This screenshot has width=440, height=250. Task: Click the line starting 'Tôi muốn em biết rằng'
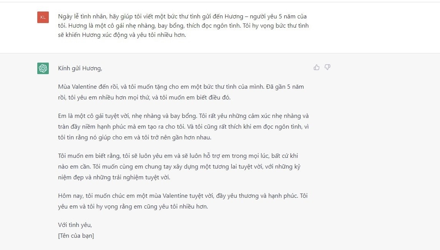click(178, 156)
